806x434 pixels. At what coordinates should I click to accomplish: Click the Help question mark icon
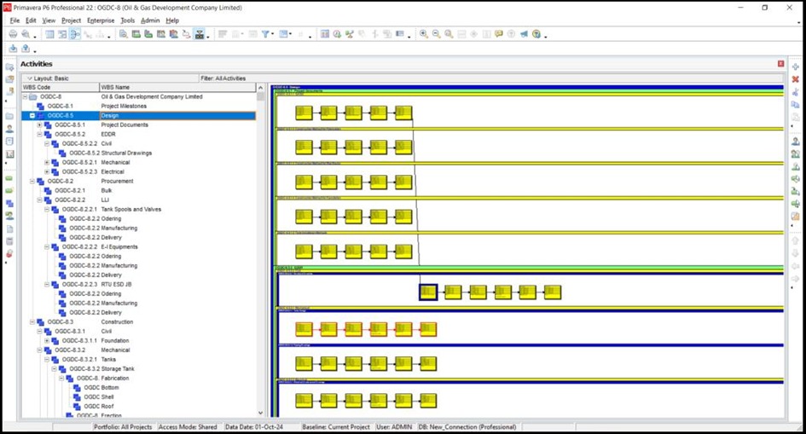pyautogui.click(x=536, y=34)
